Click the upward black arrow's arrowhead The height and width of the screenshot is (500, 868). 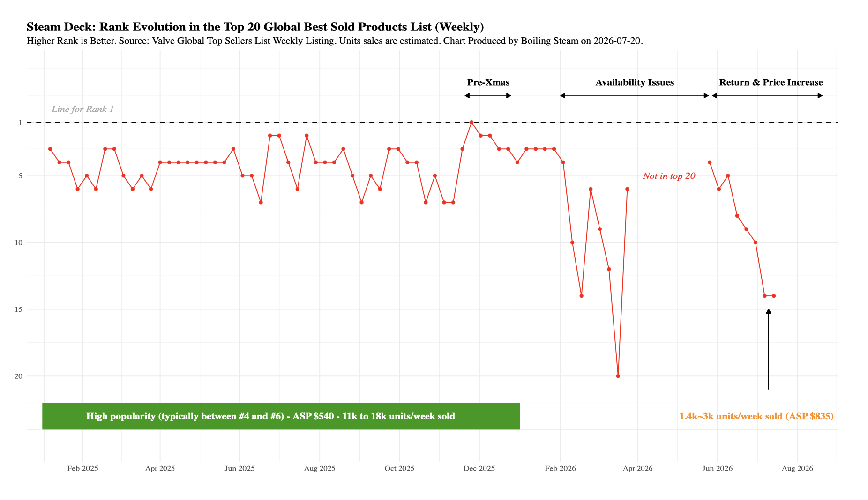(769, 311)
